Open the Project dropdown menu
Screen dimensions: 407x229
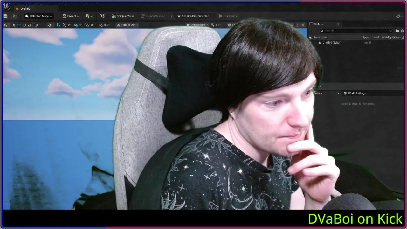pos(71,16)
